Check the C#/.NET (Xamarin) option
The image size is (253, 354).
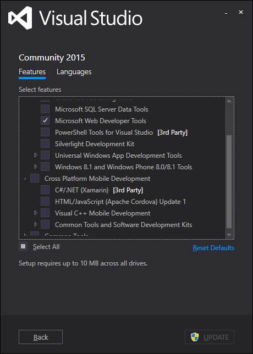pyautogui.click(x=45, y=190)
